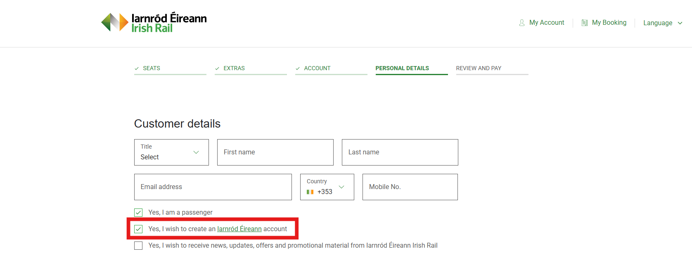Focus the Email address field

213,187
